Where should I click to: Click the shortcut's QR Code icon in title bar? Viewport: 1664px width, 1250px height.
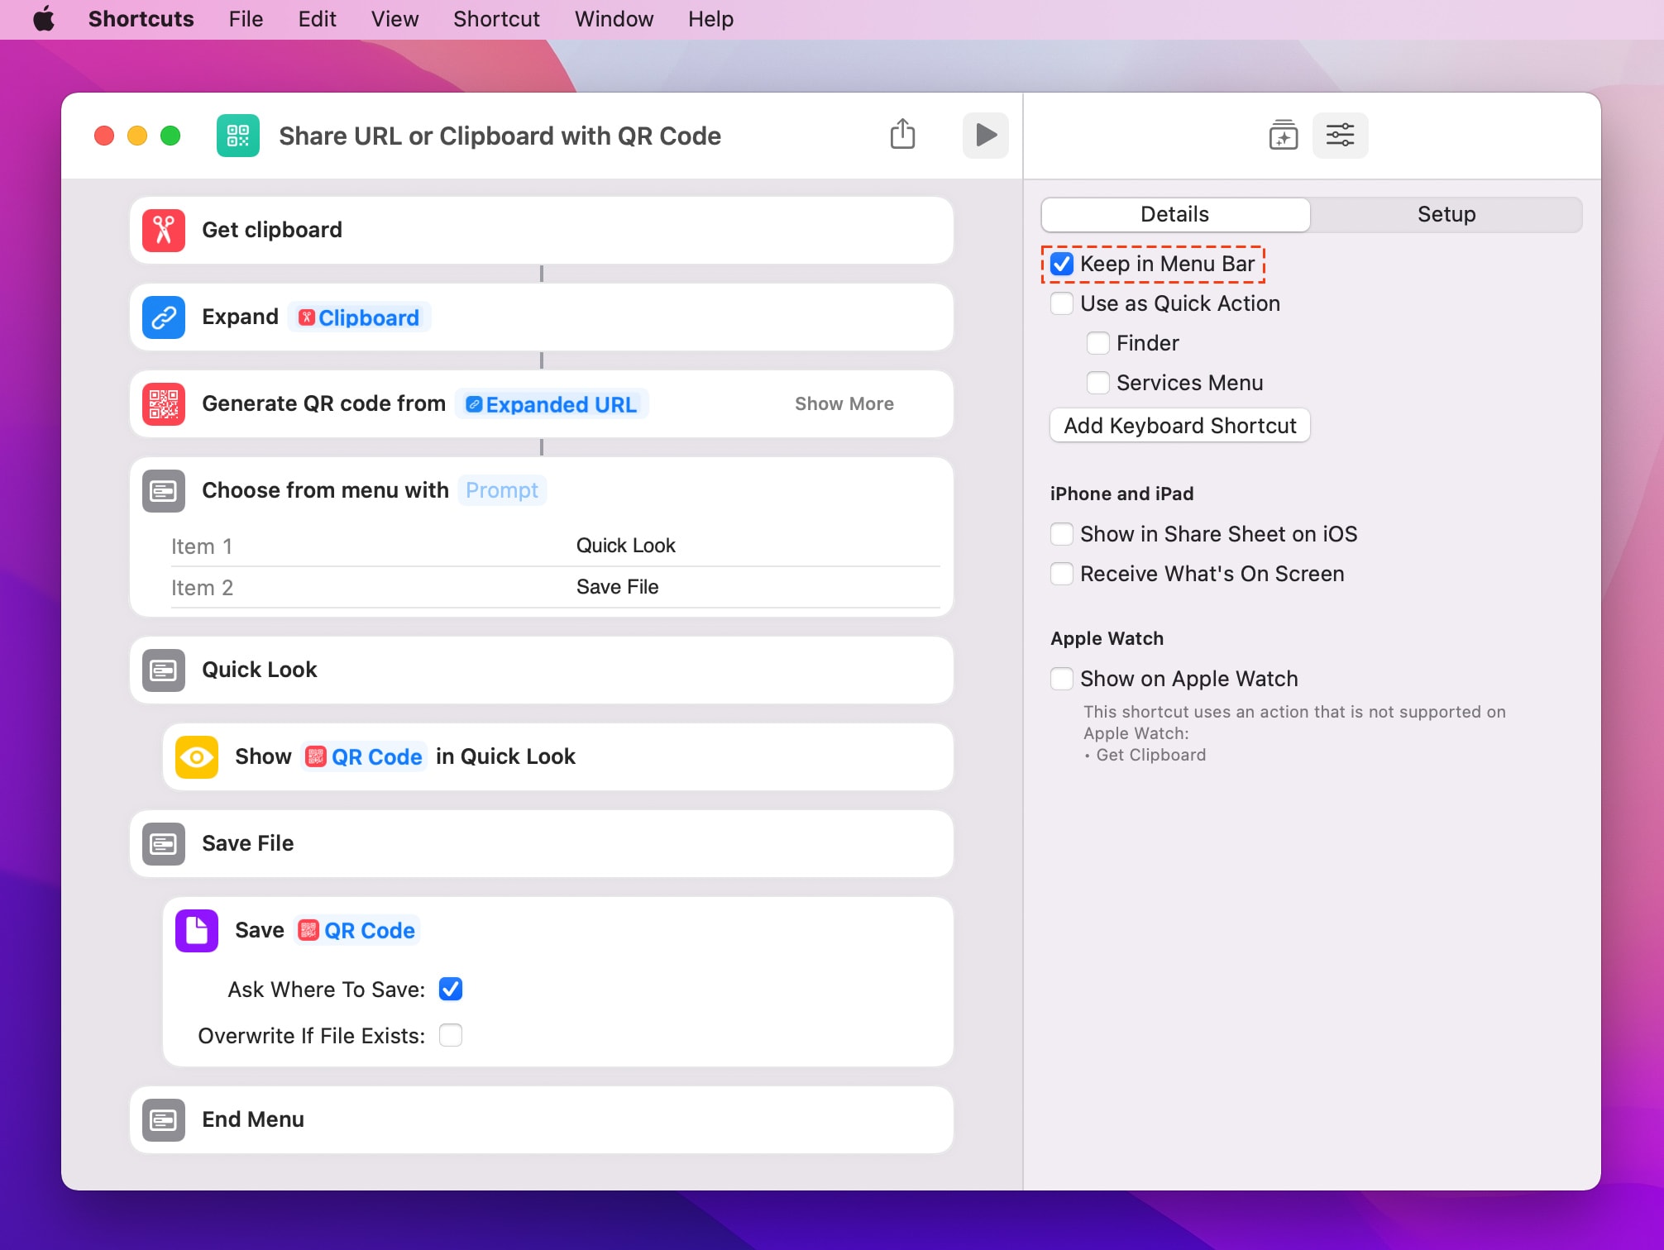point(237,135)
